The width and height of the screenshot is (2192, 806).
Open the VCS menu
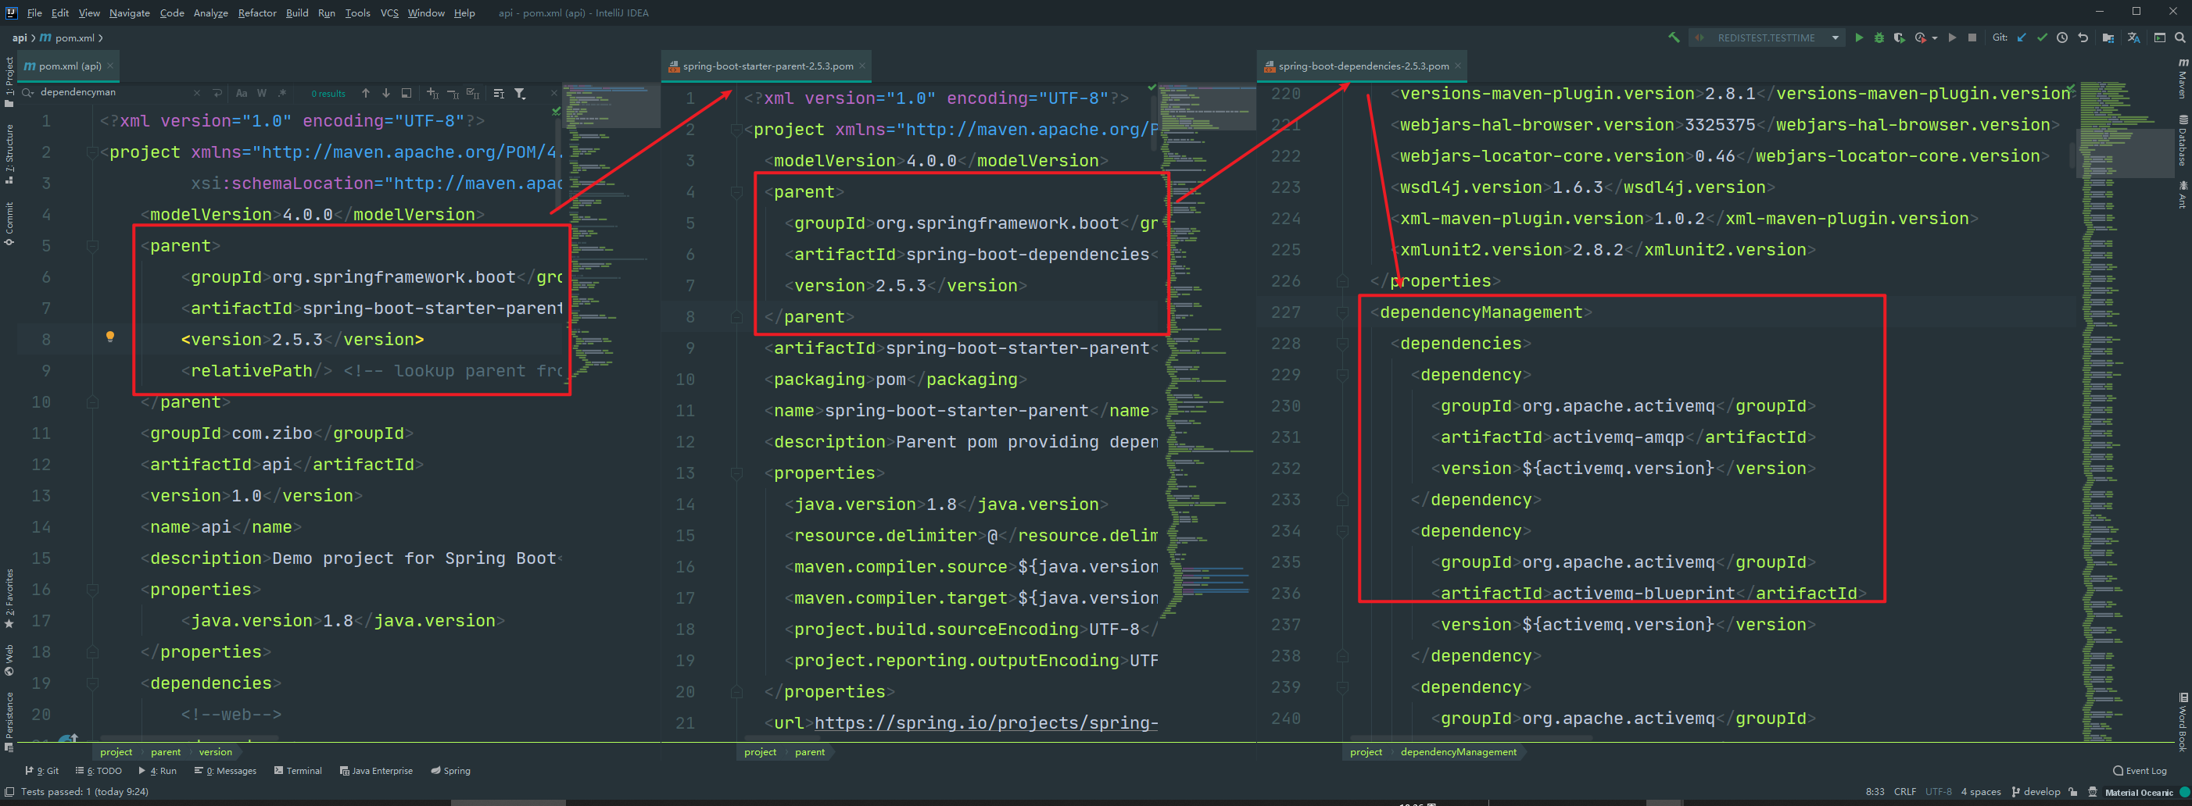(x=389, y=12)
